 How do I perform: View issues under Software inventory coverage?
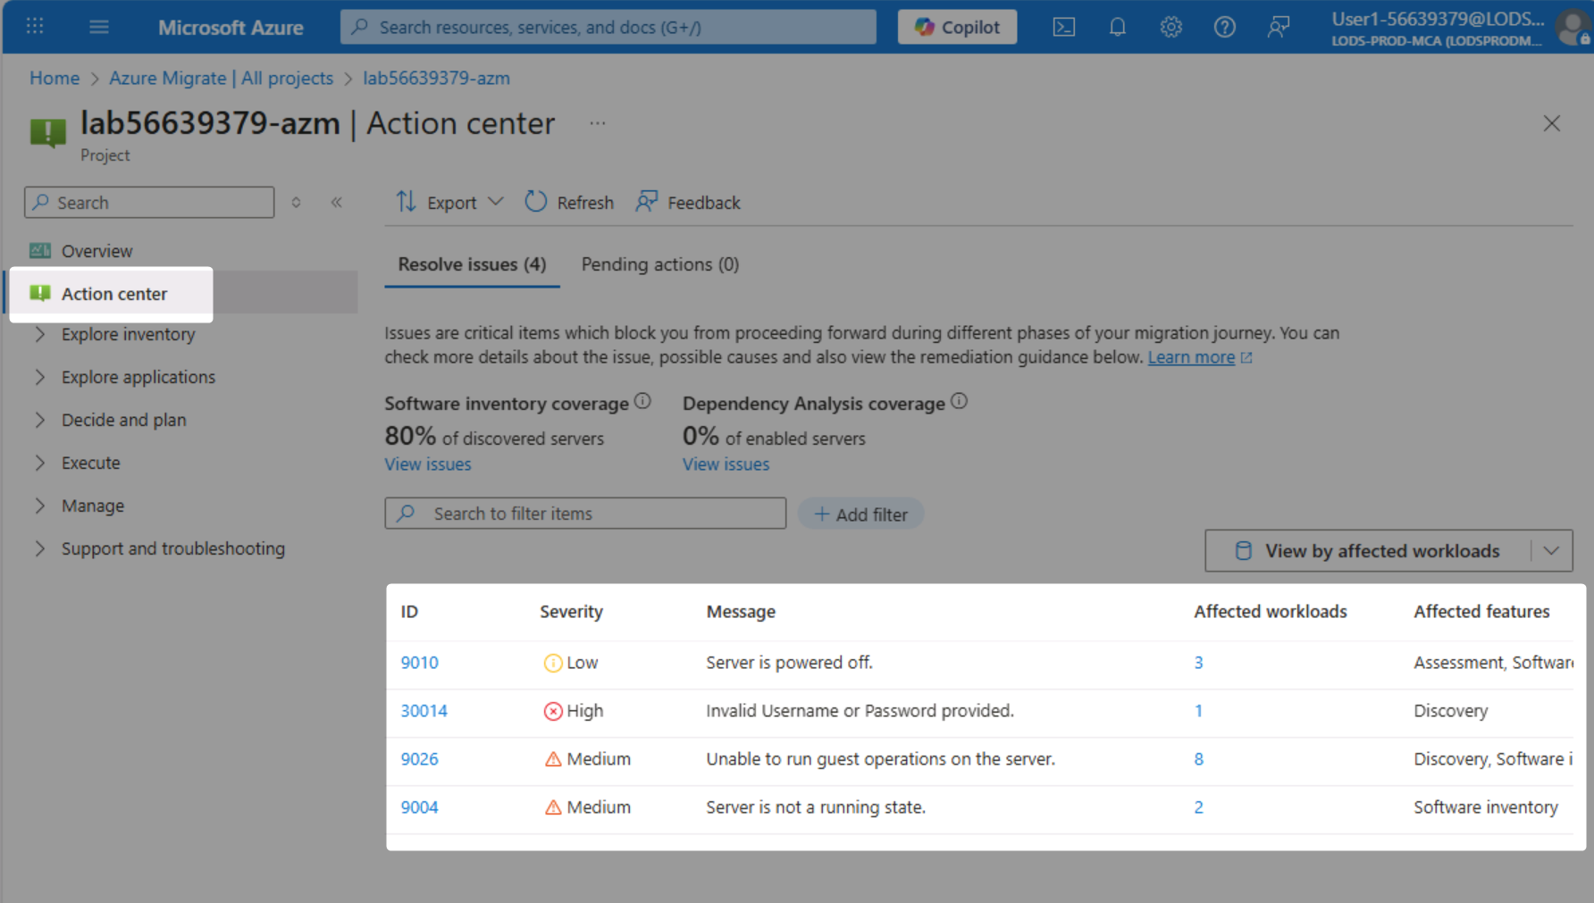[x=428, y=464]
